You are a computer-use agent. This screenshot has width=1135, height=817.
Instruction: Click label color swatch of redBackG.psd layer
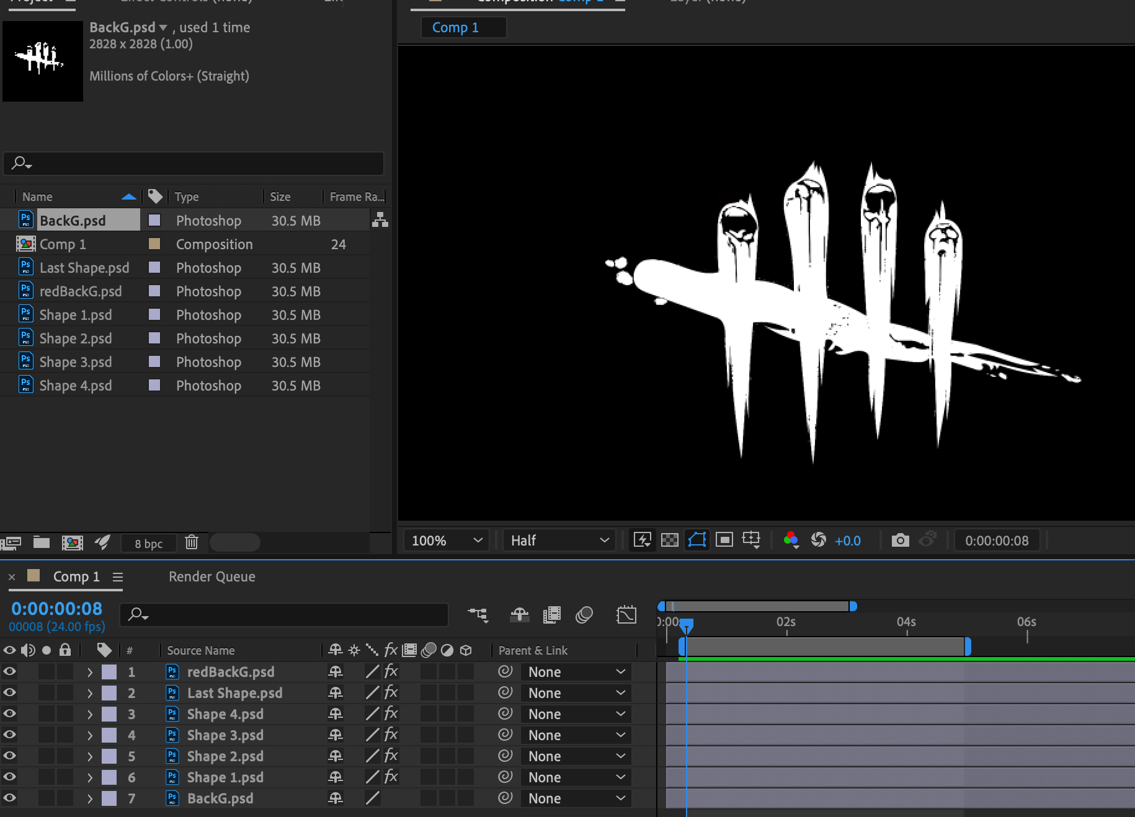click(109, 672)
